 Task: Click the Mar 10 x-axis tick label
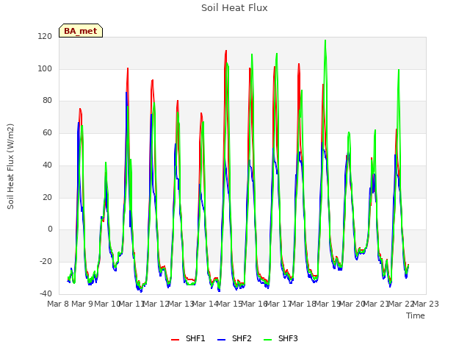point(107,304)
